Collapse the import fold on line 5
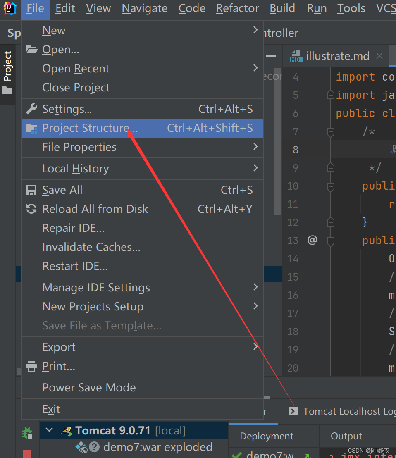396x458 pixels. click(331, 95)
